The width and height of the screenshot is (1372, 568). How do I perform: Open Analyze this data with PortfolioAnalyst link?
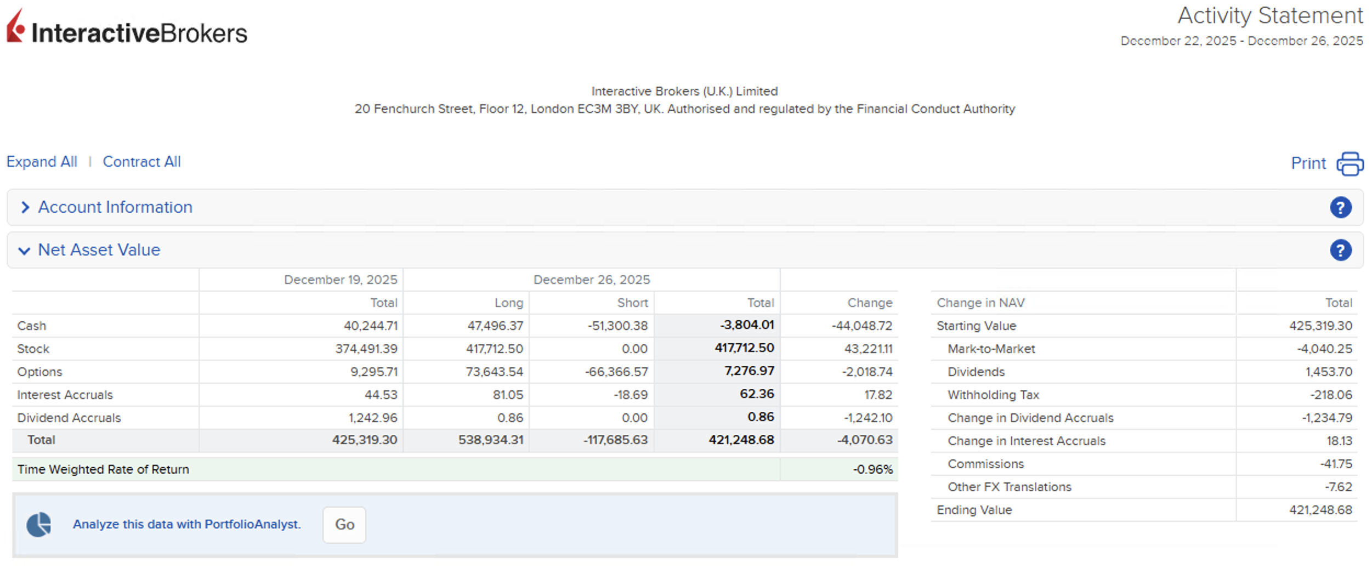coord(186,524)
